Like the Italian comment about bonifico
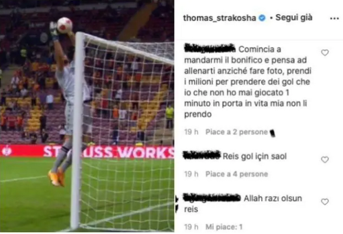 pos(325,53)
